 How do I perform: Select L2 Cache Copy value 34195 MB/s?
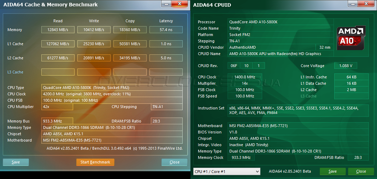(130, 58)
